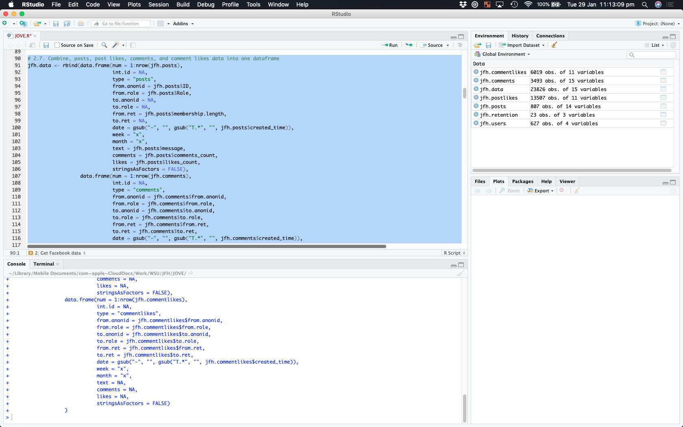This screenshot has height=427, width=683.
Task: Open the Addins dropdown menu
Action: tap(183, 24)
